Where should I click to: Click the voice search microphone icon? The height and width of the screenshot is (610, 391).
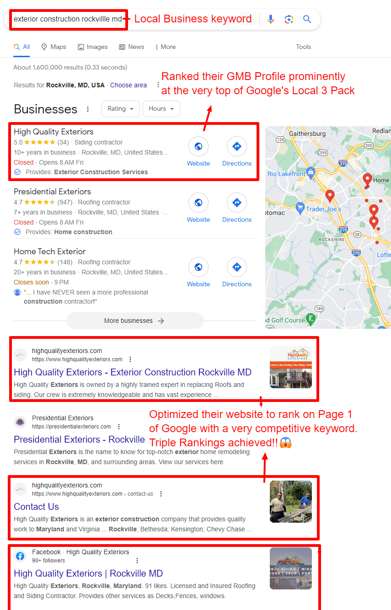coord(271,19)
